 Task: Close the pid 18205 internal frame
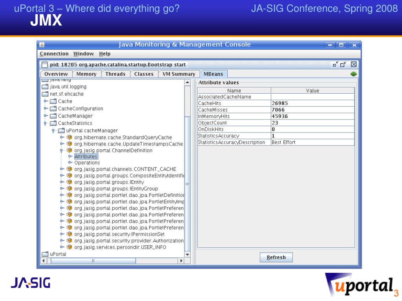354,64
